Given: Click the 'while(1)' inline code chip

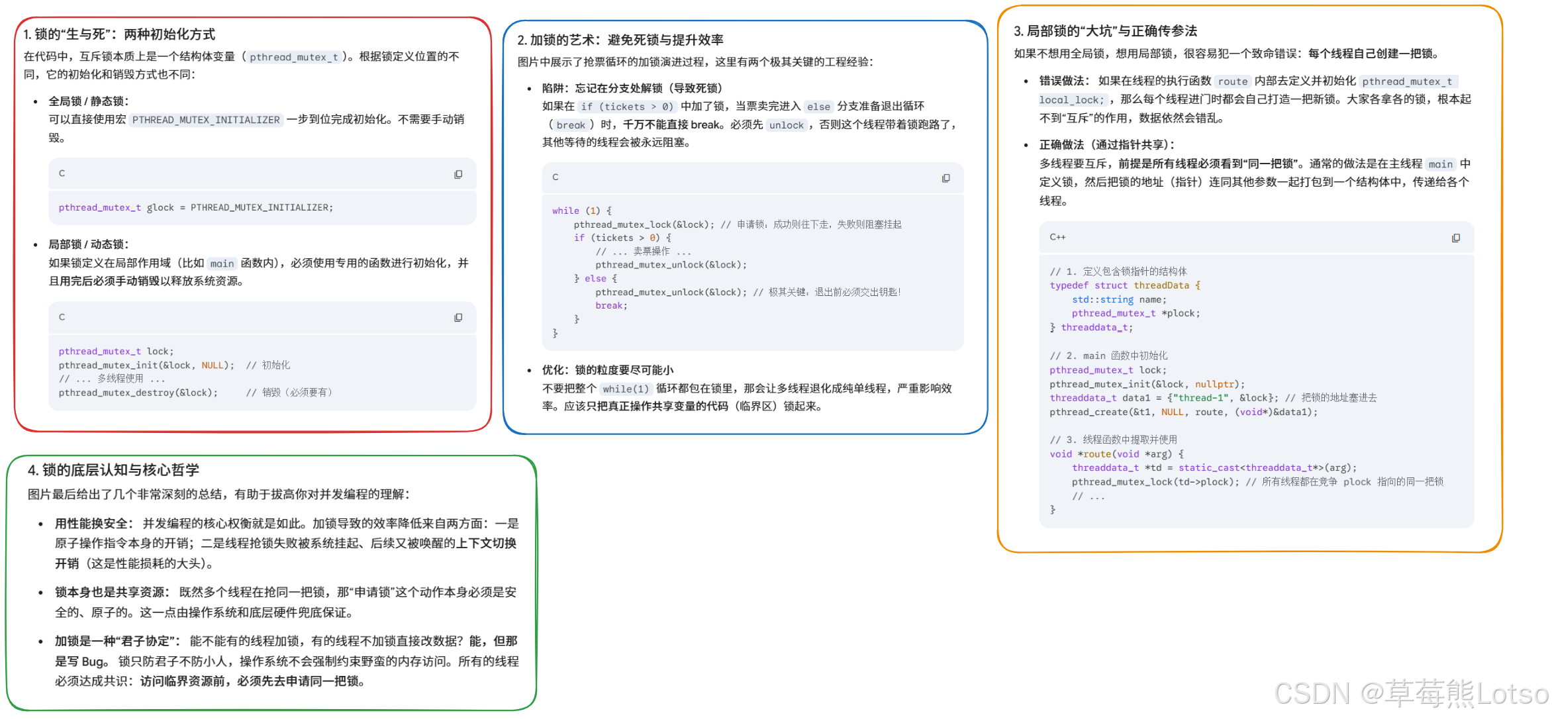Looking at the screenshot, I should (x=626, y=389).
